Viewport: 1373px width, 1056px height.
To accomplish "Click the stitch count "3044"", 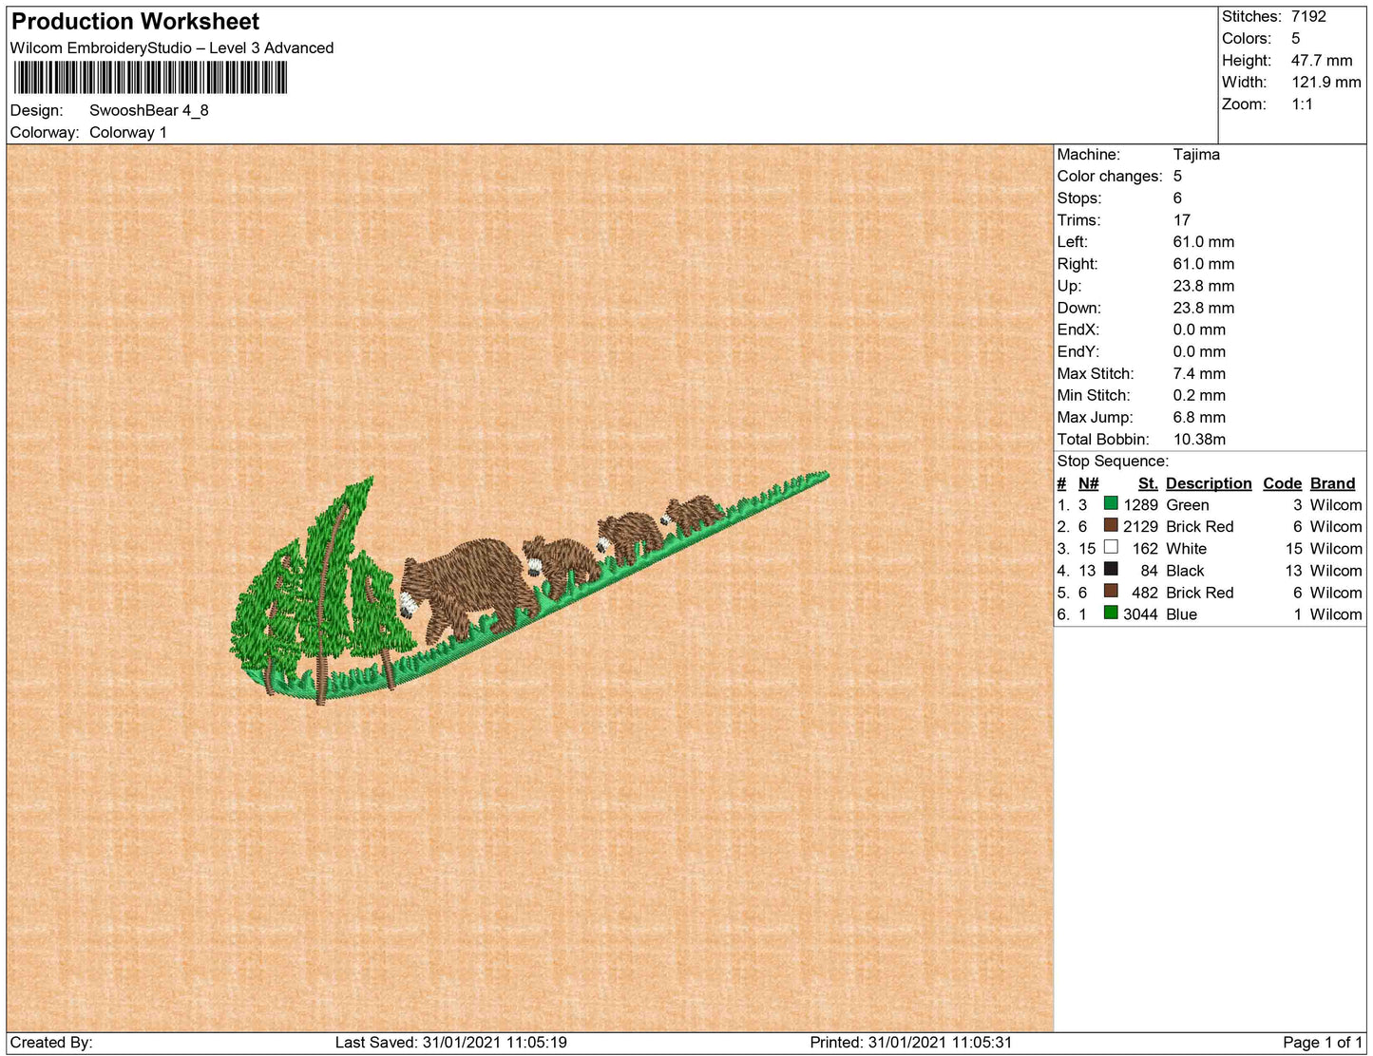I will [1141, 613].
